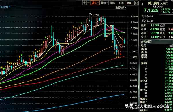Expand the 设置均线 dropdown
173x112 pixels.
pyautogui.click(x=121, y=7)
